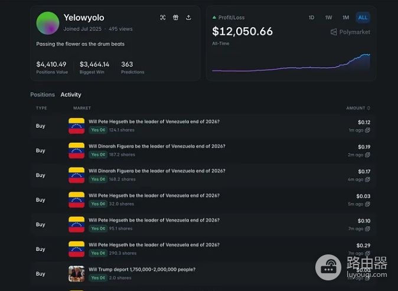
Task: Switch to the Activity tab
Action: (x=71, y=94)
